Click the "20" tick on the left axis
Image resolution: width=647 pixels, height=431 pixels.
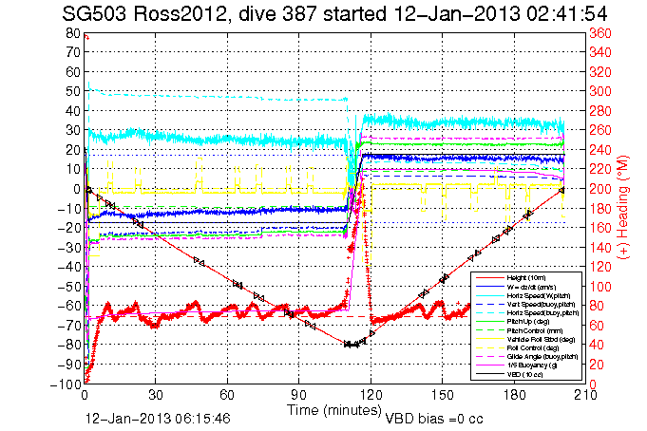click(72, 150)
